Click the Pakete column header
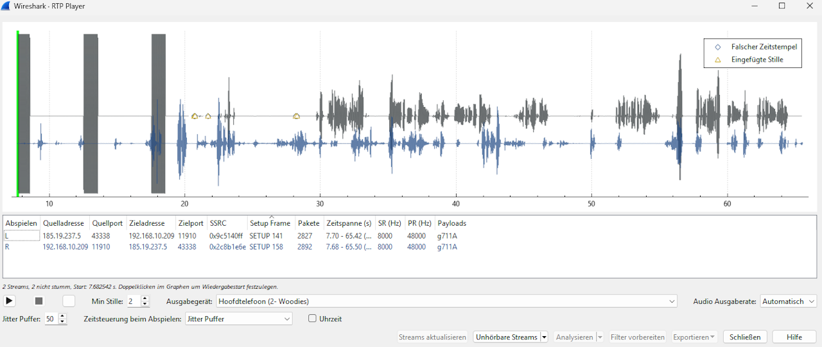822x347 pixels. coord(308,223)
